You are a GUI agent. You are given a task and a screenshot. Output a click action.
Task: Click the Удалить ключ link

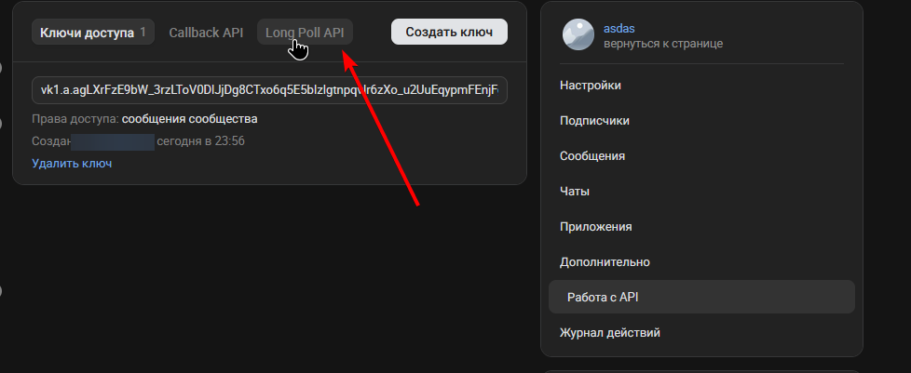click(72, 163)
